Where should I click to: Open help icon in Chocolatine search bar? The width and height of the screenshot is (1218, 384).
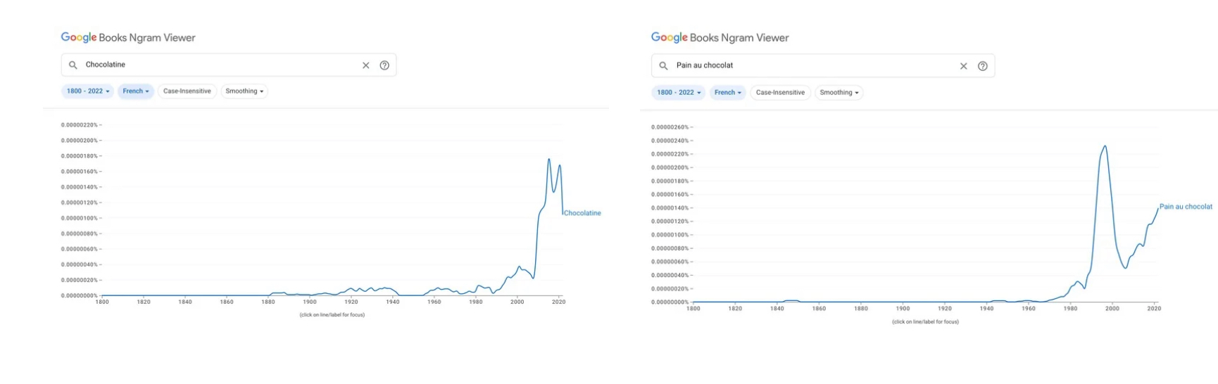[x=384, y=65]
